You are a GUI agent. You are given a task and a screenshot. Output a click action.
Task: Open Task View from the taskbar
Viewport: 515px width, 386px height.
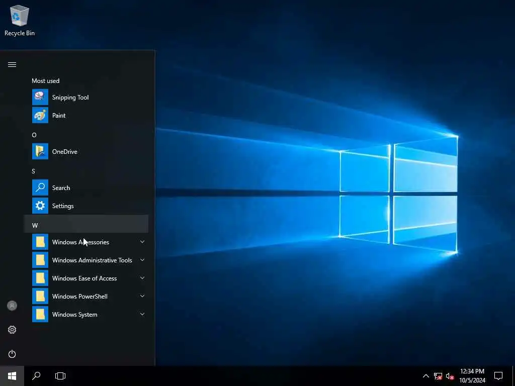pyautogui.click(x=60, y=376)
